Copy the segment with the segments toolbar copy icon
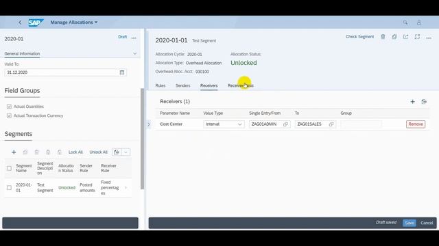The image size is (439, 246). click(25, 152)
